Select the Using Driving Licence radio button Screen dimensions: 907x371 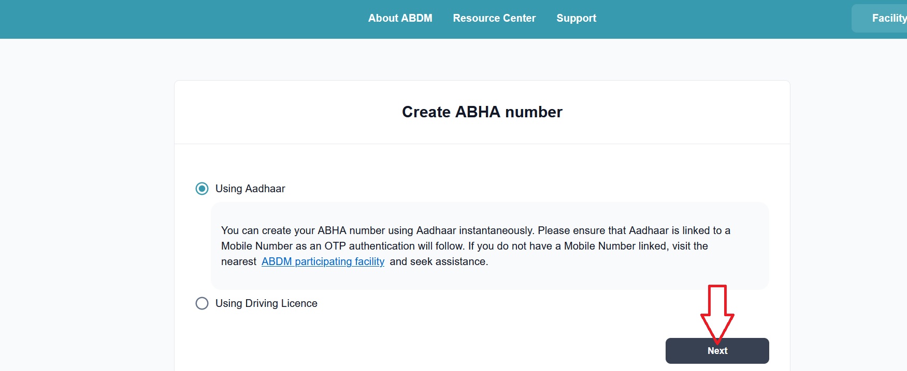coord(202,303)
